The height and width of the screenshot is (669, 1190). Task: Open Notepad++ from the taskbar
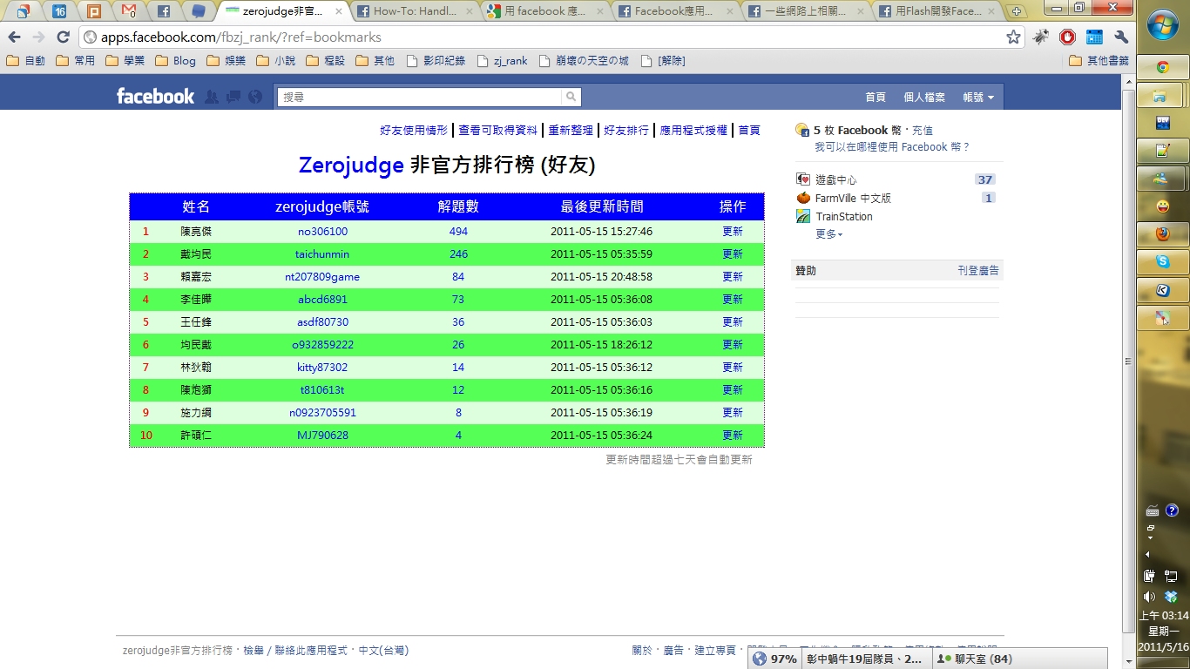(1162, 151)
